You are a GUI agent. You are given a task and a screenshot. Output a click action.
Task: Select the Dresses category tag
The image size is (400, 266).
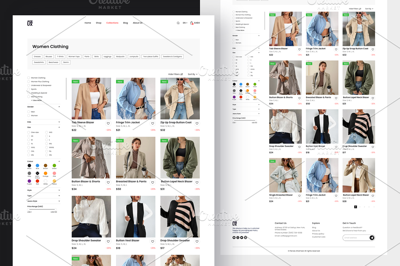[x=37, y=57]
